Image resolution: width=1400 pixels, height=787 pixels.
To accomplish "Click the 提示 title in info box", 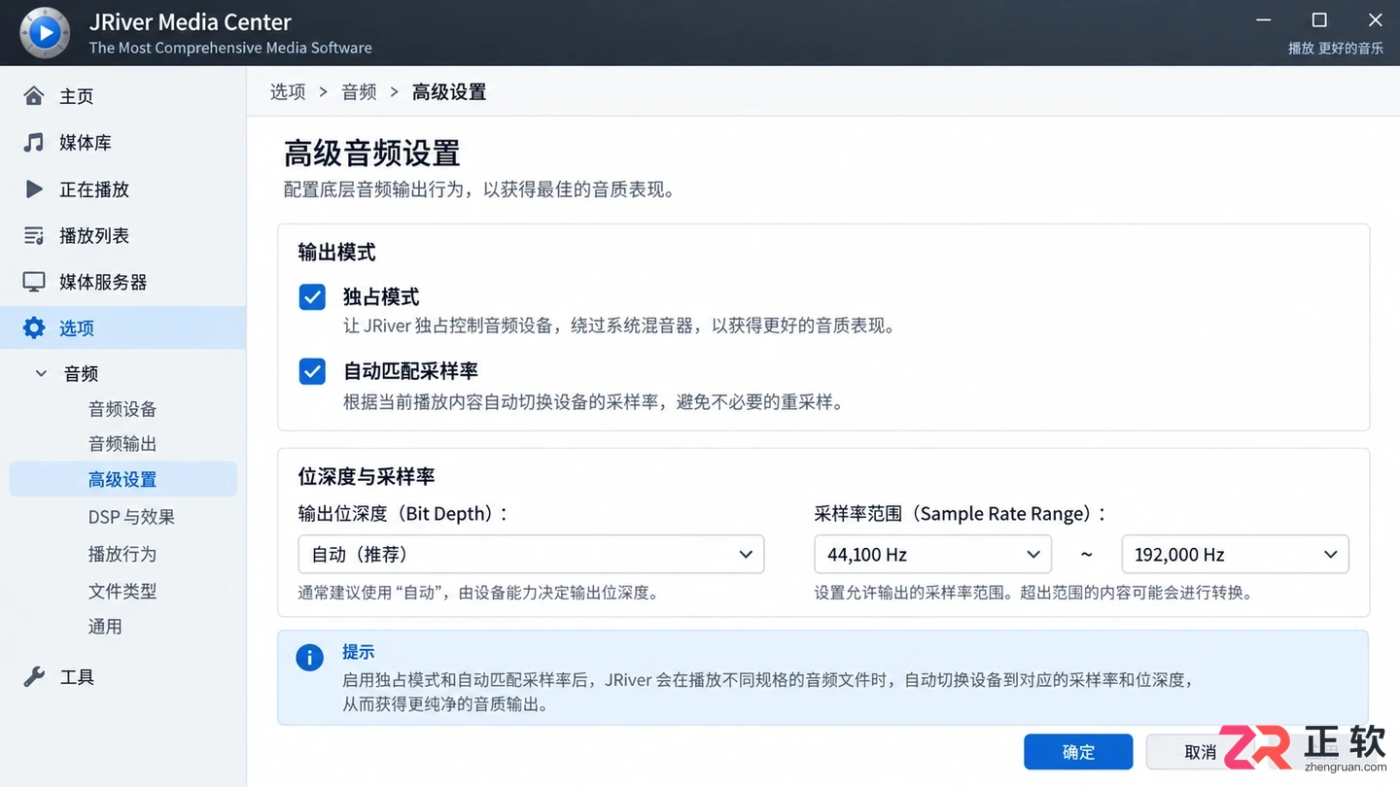I will point(358,652).
